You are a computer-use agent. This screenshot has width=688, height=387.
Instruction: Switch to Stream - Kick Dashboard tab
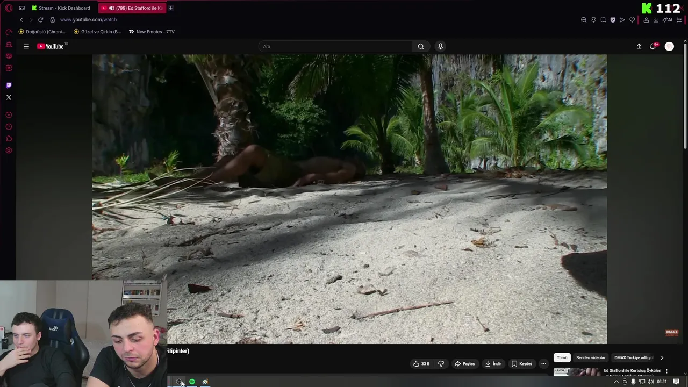(61, 8)
